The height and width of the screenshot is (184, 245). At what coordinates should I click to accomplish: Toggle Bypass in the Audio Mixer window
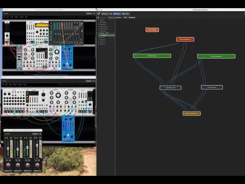pyautogui.click(x=35, y=134)
